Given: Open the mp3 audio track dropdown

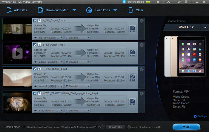Looking at the screenshot, I should (62, 38).
